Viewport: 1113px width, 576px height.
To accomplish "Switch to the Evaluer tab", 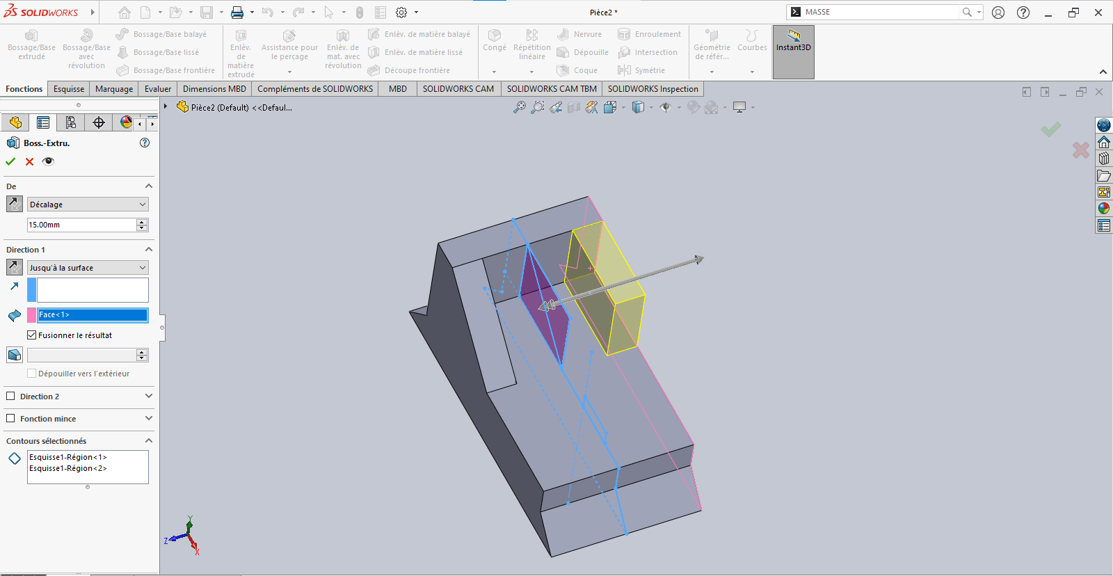I will [x=158, y=89].
